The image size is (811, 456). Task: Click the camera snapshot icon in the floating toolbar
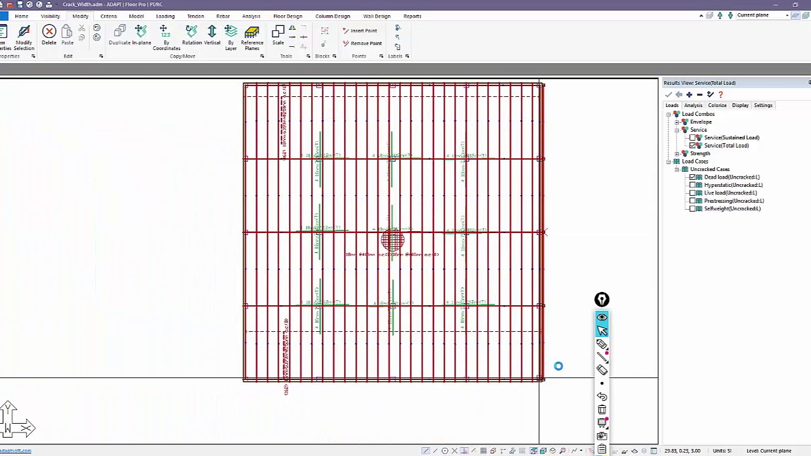tap(602, 436)
